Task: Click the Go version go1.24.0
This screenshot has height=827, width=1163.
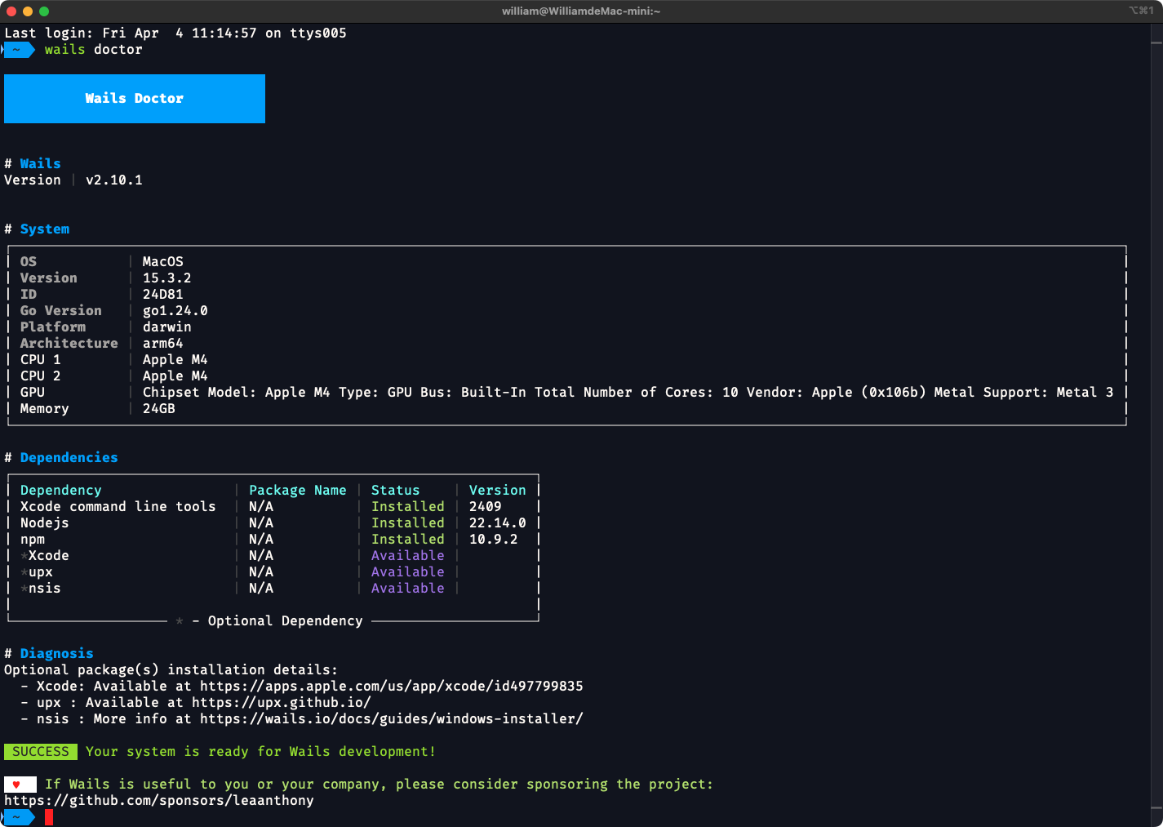Action: pyautogui.click(x=175, y=311)
